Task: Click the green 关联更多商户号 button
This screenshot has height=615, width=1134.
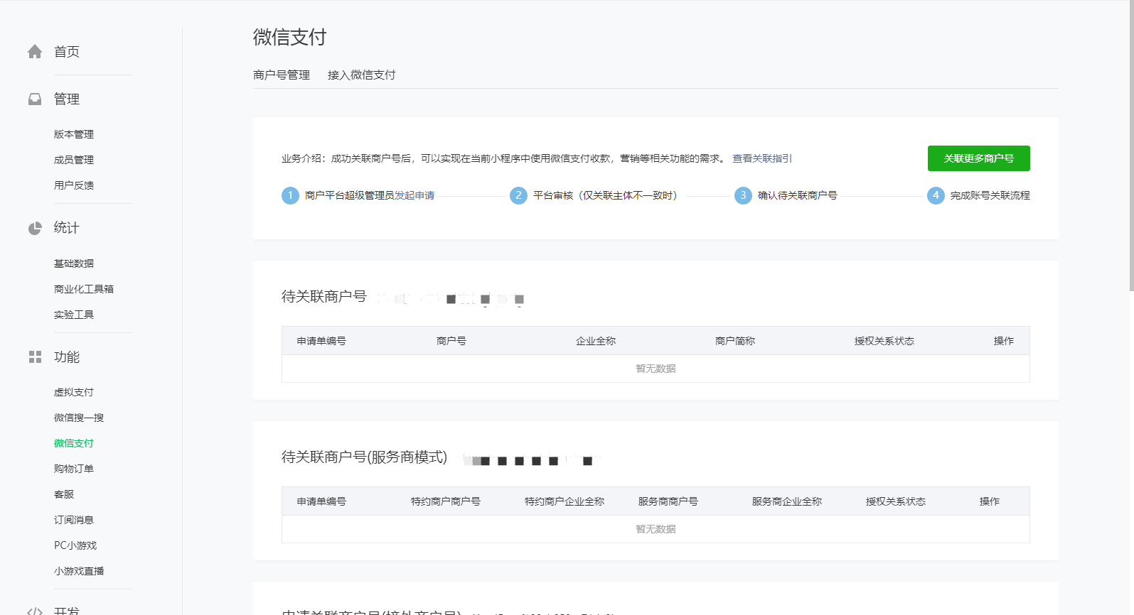Action: tap(979, 158)
